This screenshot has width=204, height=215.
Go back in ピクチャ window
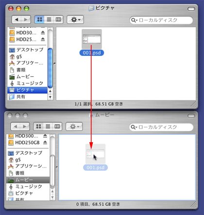(17, 19)
